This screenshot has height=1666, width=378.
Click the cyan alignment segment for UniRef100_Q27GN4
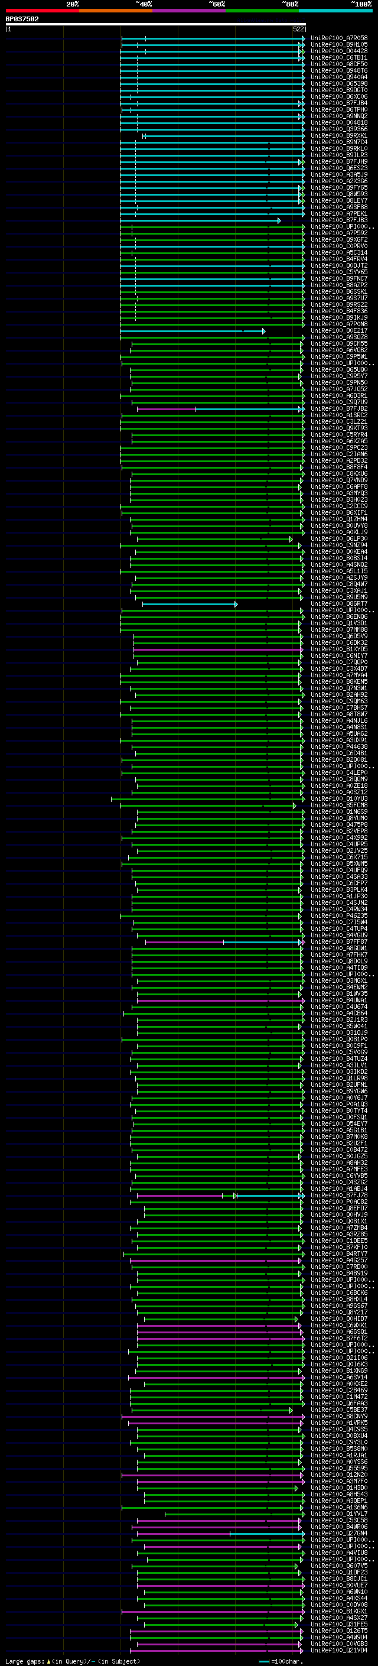[267, 1534]
